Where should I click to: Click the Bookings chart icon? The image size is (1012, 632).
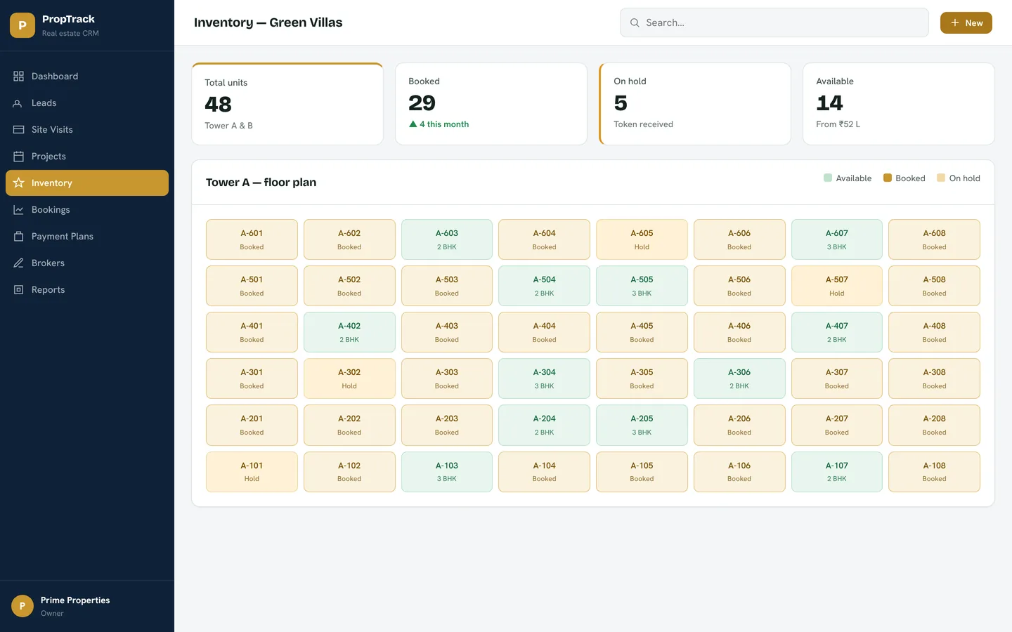point(18,209)
